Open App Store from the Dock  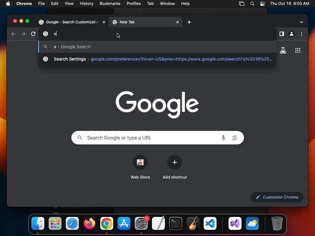click(124, 223)
